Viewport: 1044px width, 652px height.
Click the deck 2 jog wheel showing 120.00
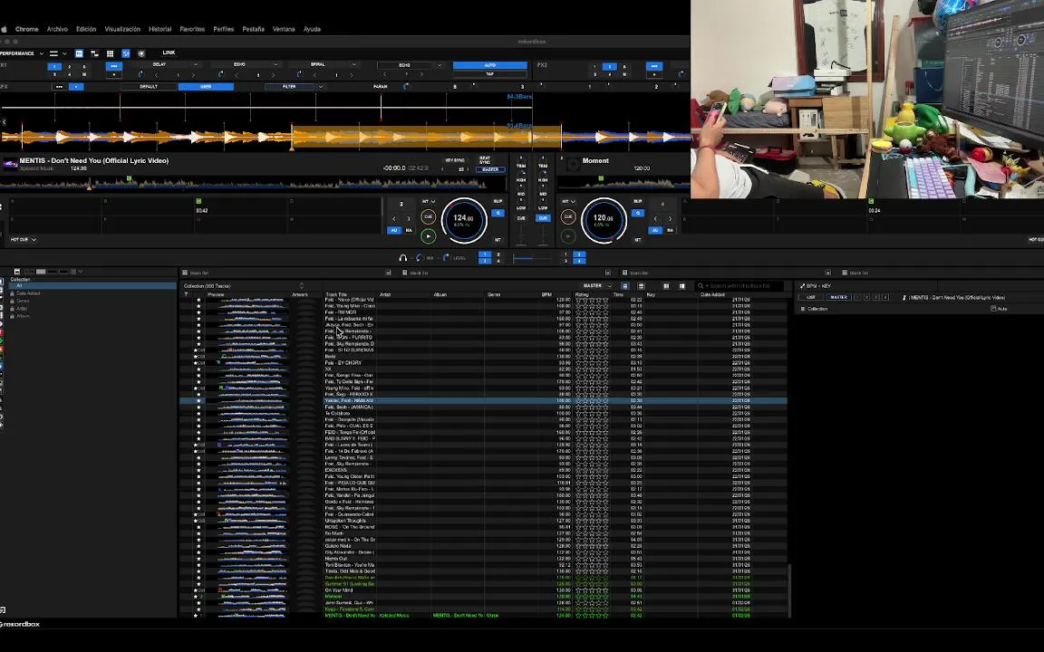604,220
